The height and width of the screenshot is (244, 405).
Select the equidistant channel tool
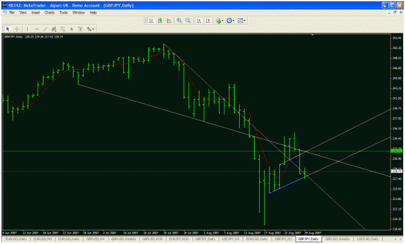(x=54, y=29)
